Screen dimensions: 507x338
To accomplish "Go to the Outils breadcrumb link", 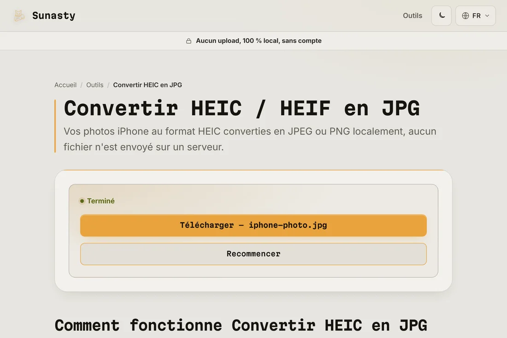I will 95,85.
